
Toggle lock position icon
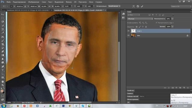(x=143, y=27)
